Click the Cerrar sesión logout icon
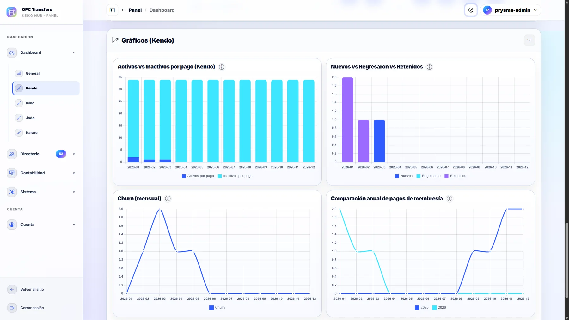 (12, 308)
